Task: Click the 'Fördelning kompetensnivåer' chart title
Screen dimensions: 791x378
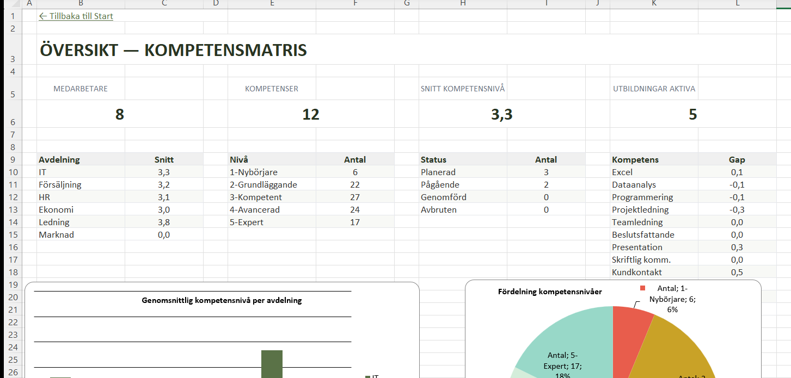Action: point(550,292)
